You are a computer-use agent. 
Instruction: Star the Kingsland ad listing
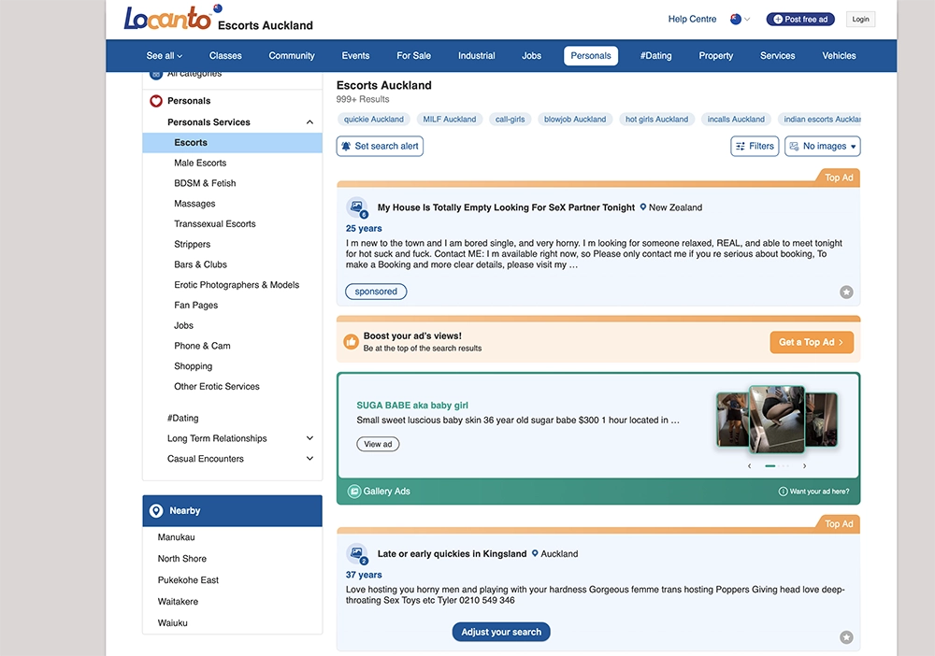pyautogui.click(x=846, y=637)
